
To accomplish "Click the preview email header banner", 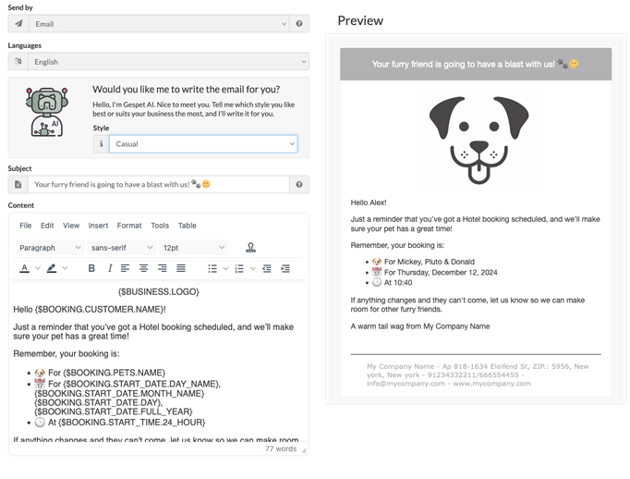I will (476, 64).
